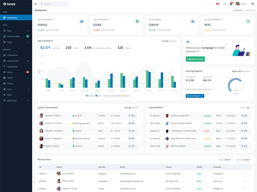Expand the Pages sidebar menu

[x=16, y=42]
